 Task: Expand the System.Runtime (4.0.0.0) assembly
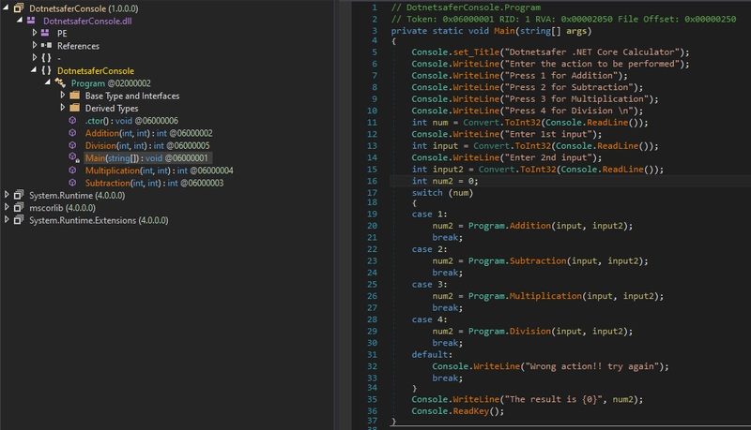pyautogui.click(x=7, y=195)
